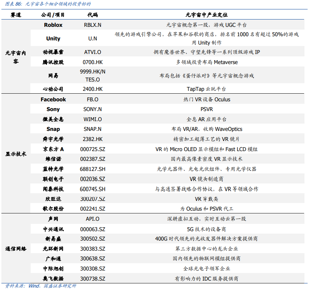The image size is (309, 290).
Task: Select ticker WIMI.O
Action: pyautogui.click(x=93, y=119)
